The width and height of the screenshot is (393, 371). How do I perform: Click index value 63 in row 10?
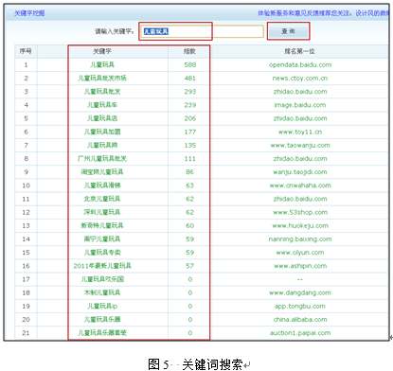coord(189,185)
